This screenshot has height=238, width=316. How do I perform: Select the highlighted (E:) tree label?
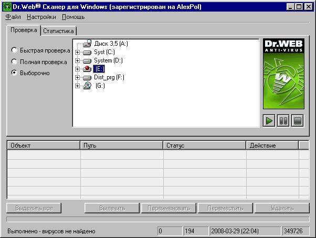(99, 69)
